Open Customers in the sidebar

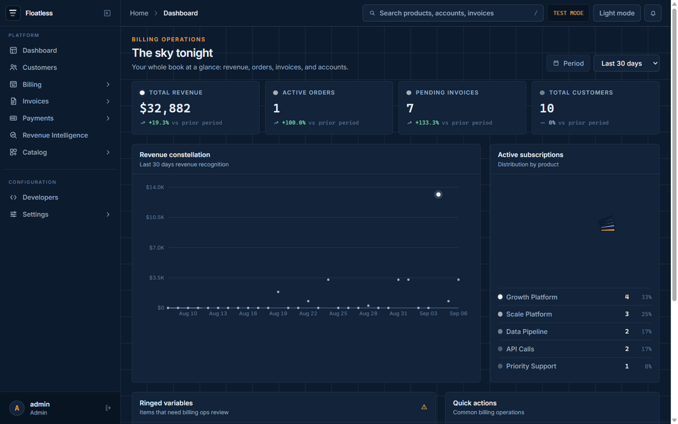pyautogui.click(x=60, y=67)
